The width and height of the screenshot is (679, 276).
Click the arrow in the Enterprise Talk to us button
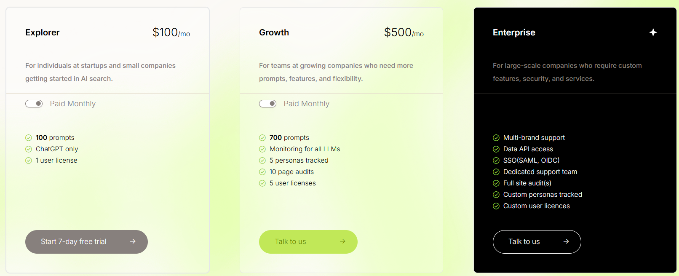566,241
